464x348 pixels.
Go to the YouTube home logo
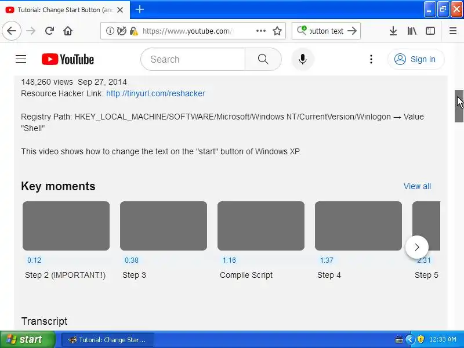pos(68,59)
